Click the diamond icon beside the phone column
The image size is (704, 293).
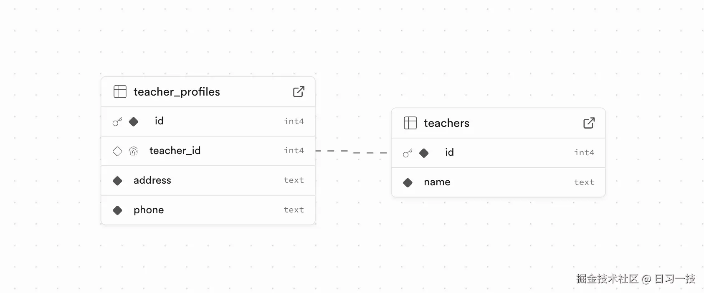click(117, 210)
